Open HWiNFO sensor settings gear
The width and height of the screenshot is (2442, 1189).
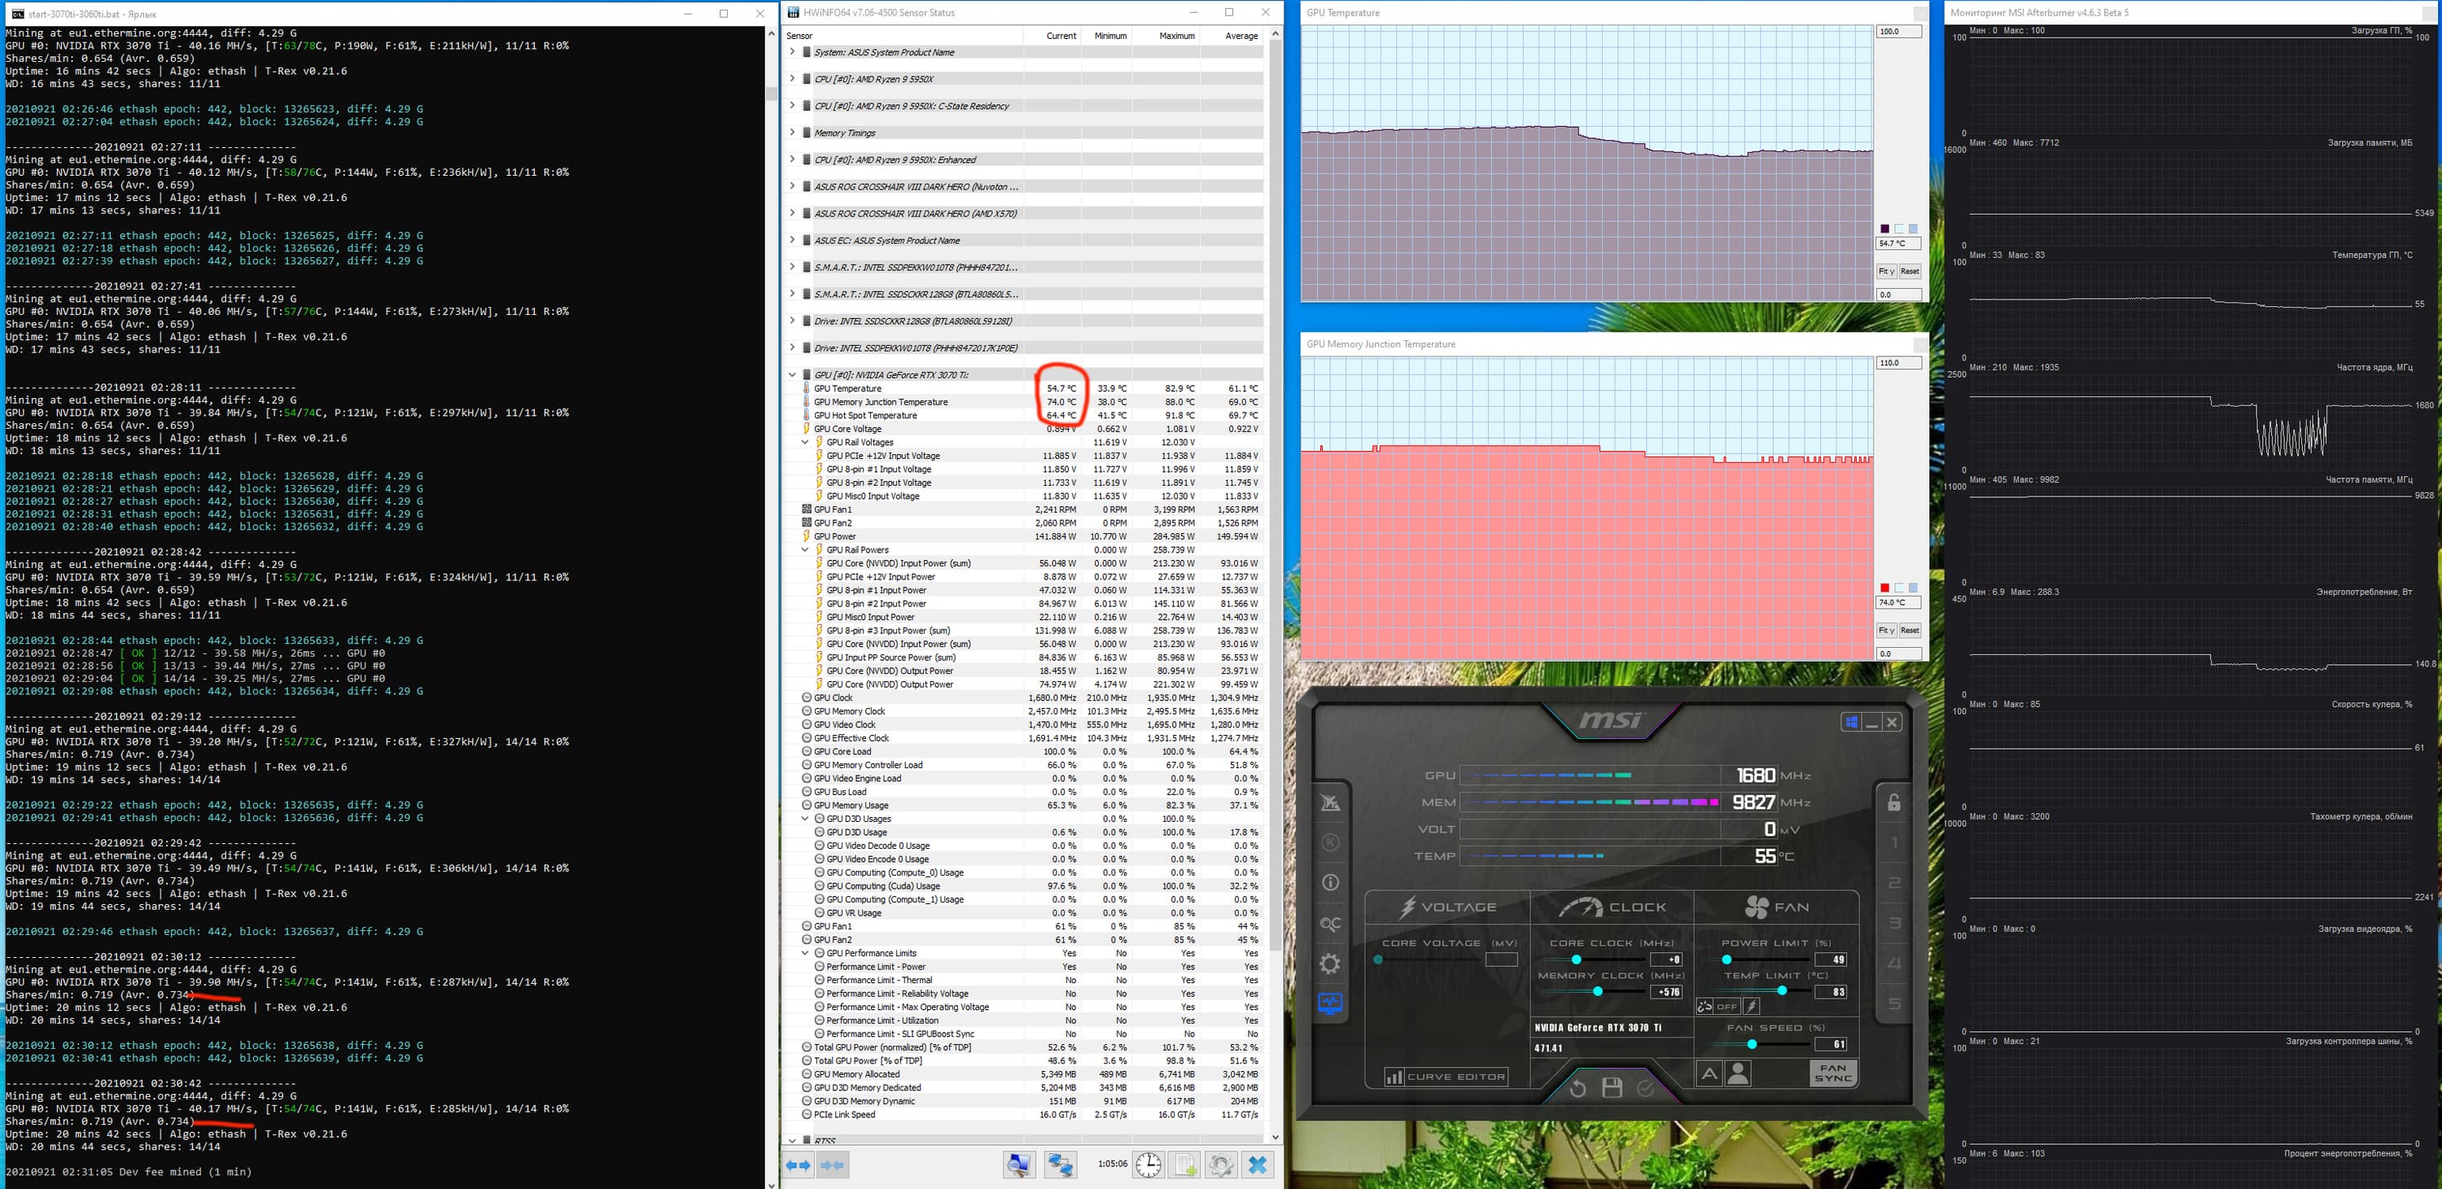[x=1220, y=1165]
